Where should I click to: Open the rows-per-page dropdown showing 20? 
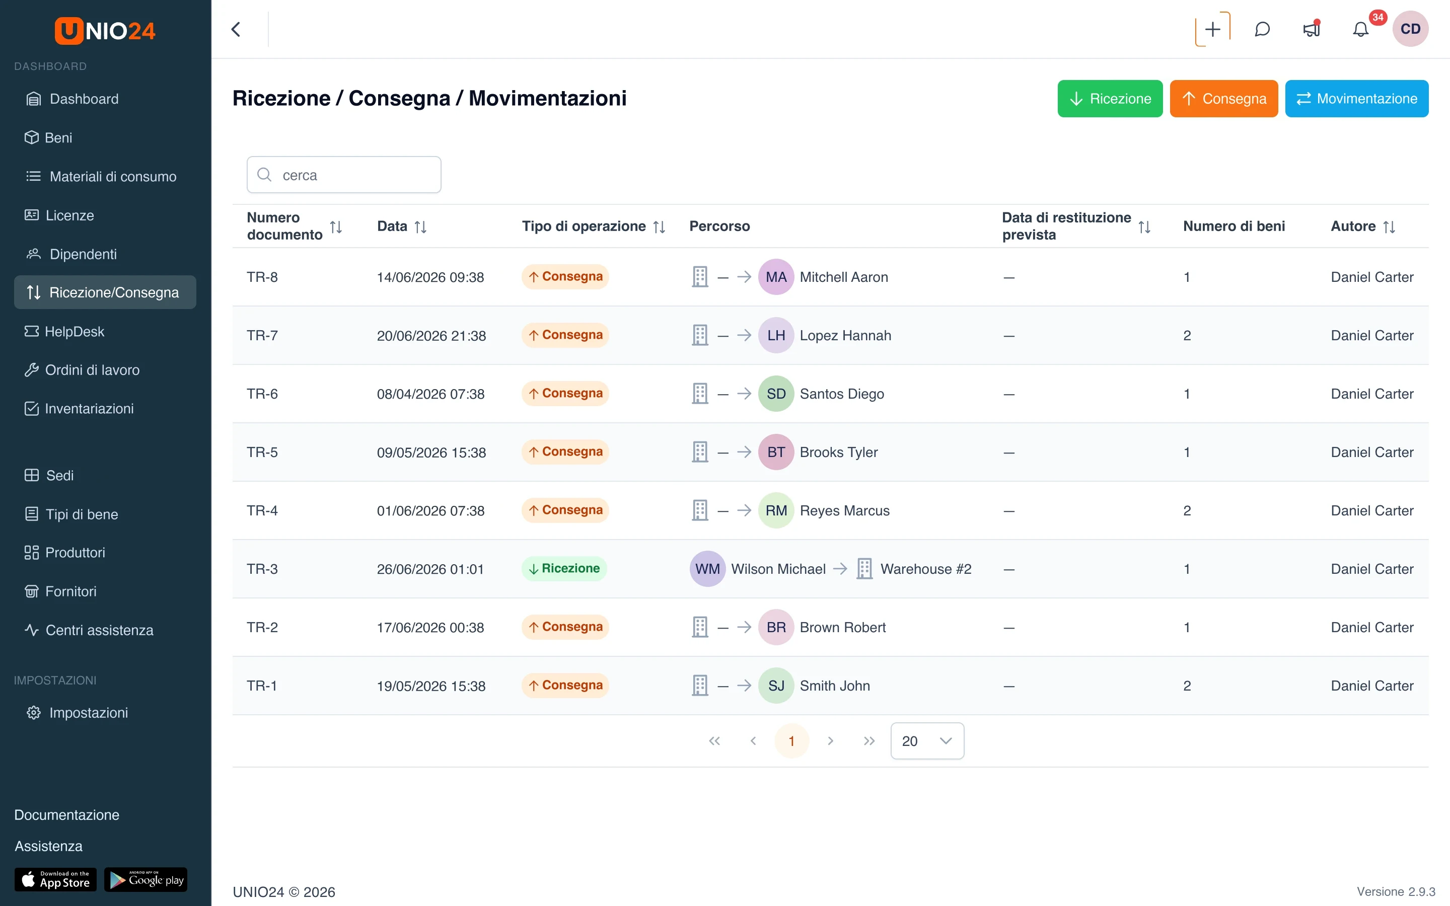point(927,741)
